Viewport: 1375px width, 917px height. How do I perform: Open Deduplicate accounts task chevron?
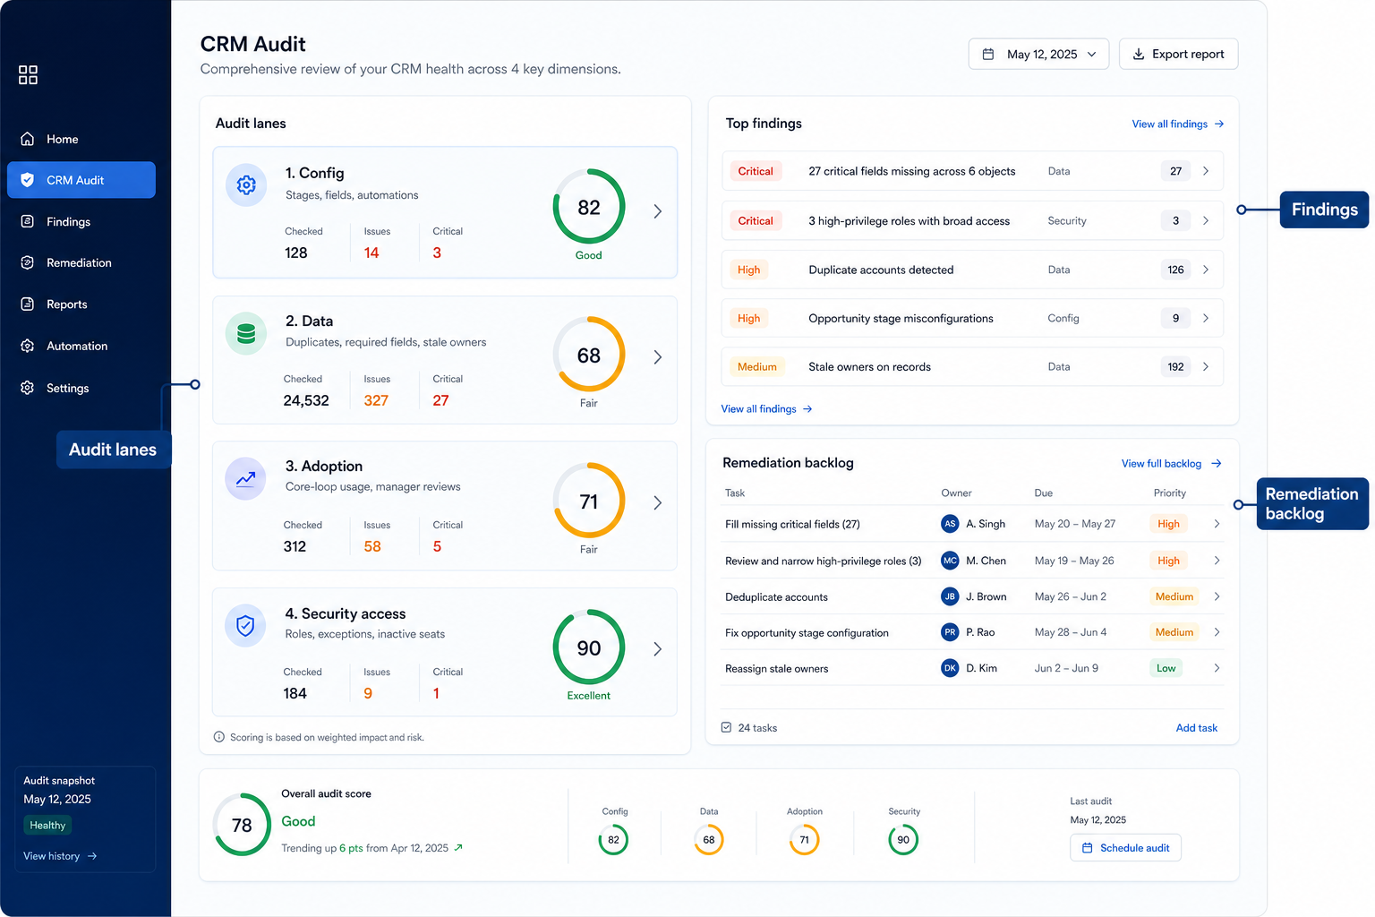click(1217, 596)
